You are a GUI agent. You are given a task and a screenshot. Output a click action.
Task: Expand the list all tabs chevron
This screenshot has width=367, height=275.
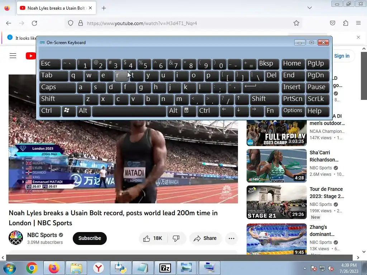pyautogui.click(x=309, y=8)
